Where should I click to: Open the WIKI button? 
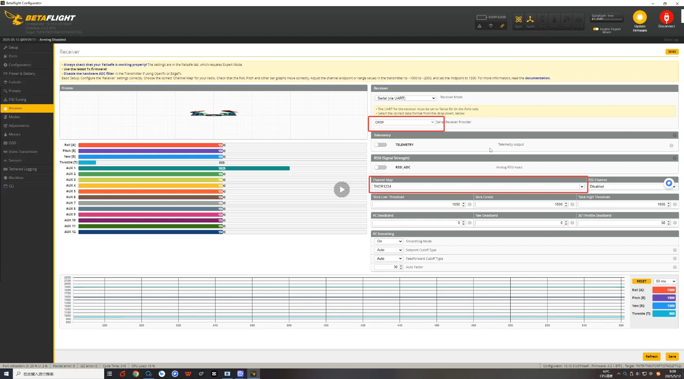click(672, 52)
